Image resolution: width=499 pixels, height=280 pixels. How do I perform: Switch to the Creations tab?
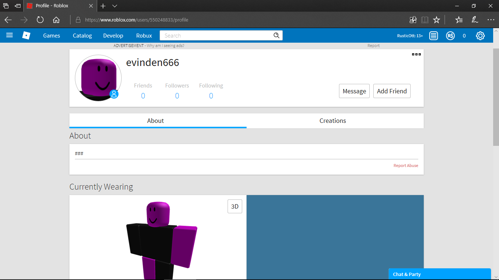click(332, 121)
